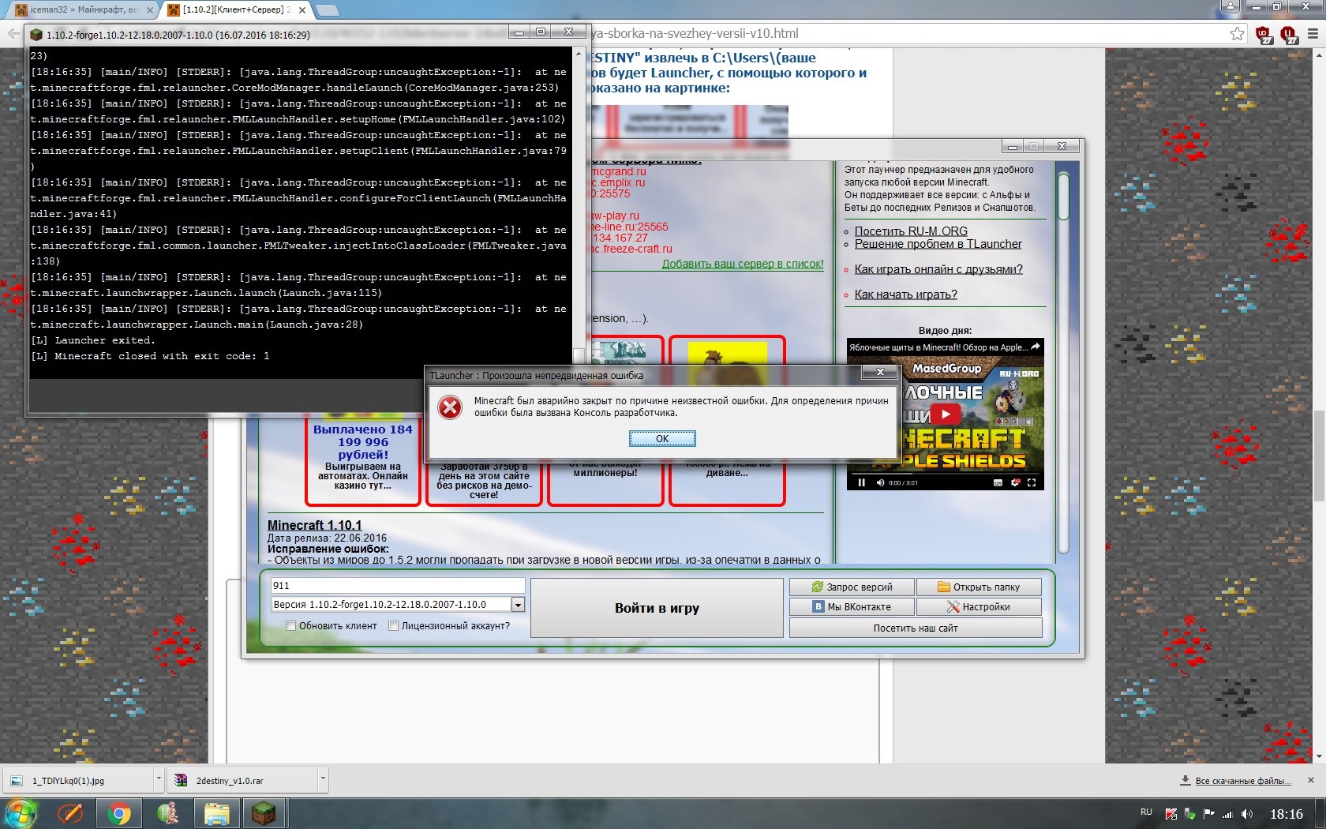1326x829 pixels.
Task: Open the orange pen app in taskbar
Action: (70, 813)
